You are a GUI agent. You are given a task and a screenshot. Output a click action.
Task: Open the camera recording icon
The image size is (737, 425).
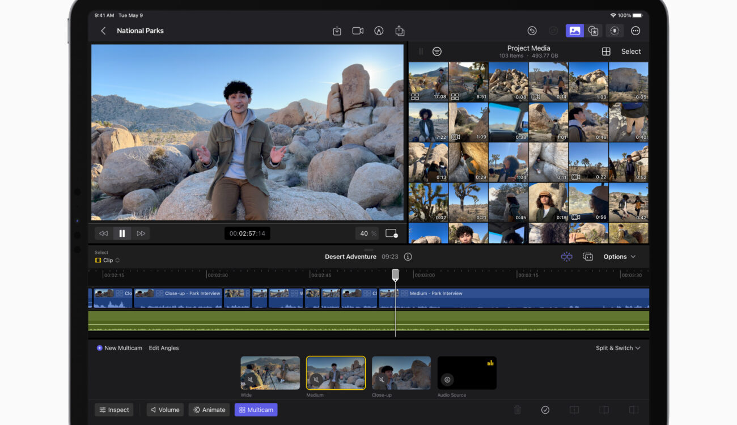pos(358,31)
